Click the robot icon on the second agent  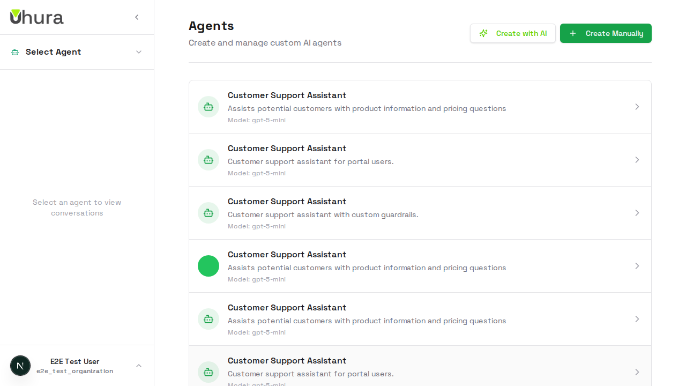coord(208,160)
